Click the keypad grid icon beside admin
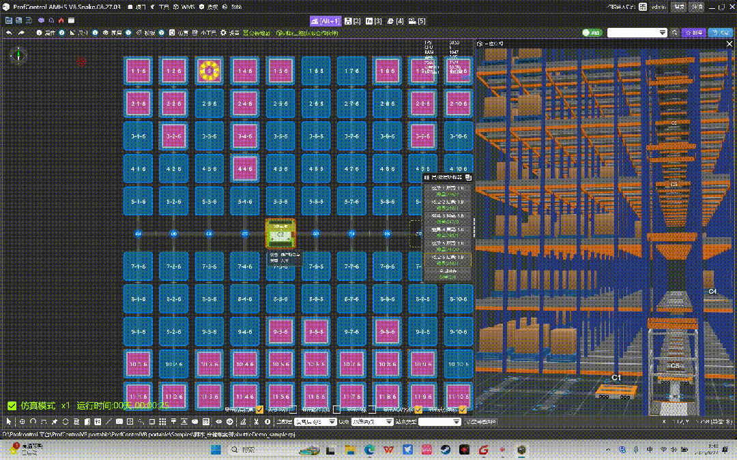Viewport: 737px width, 460px height. tap(643, 7)
